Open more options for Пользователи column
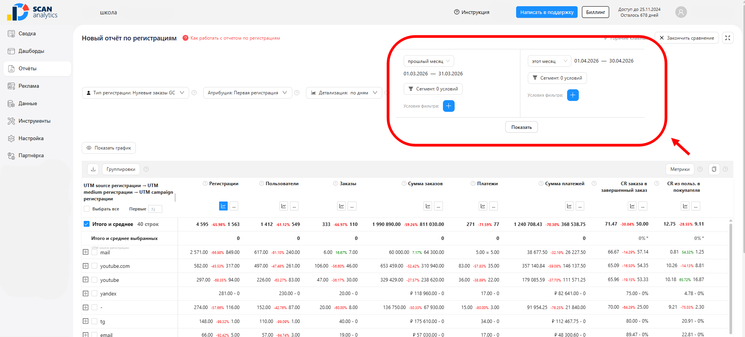 click(x=294, y=206)
